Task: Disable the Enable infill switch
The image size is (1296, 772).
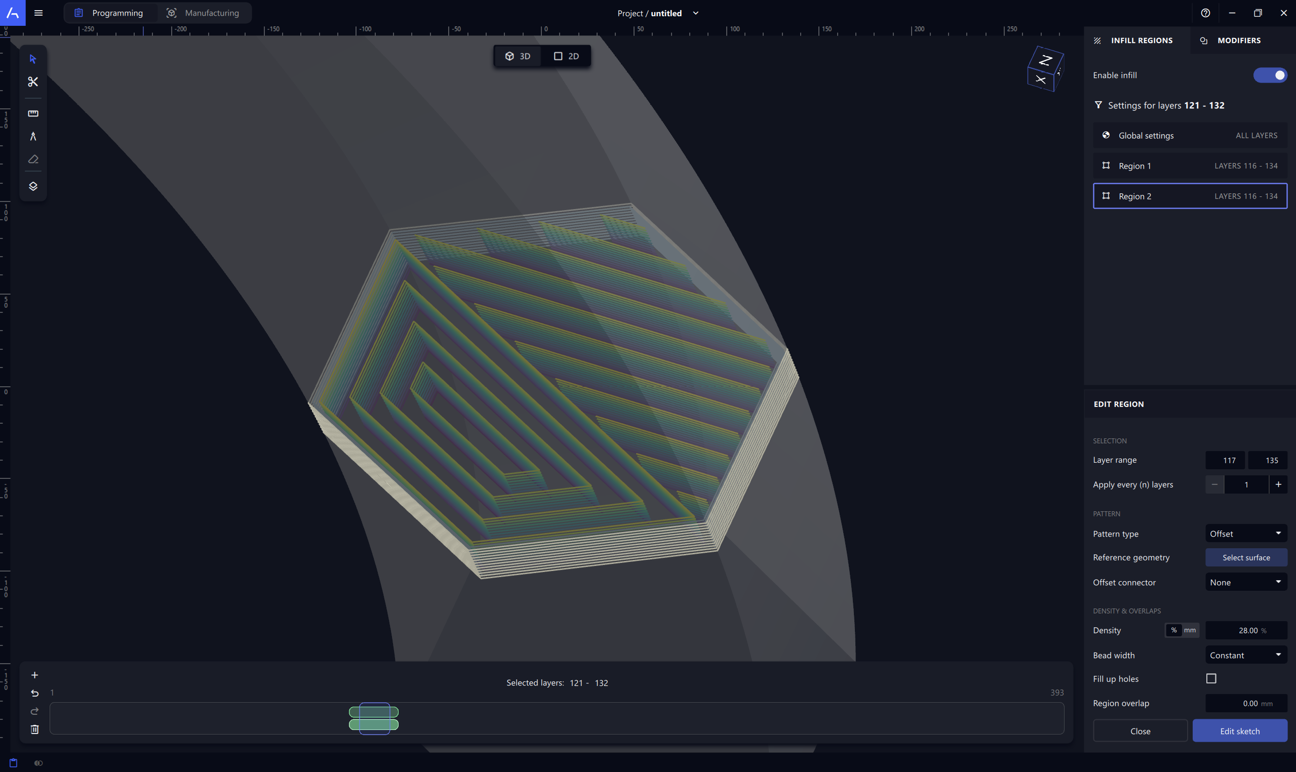Action: (x=1270, y=75)
